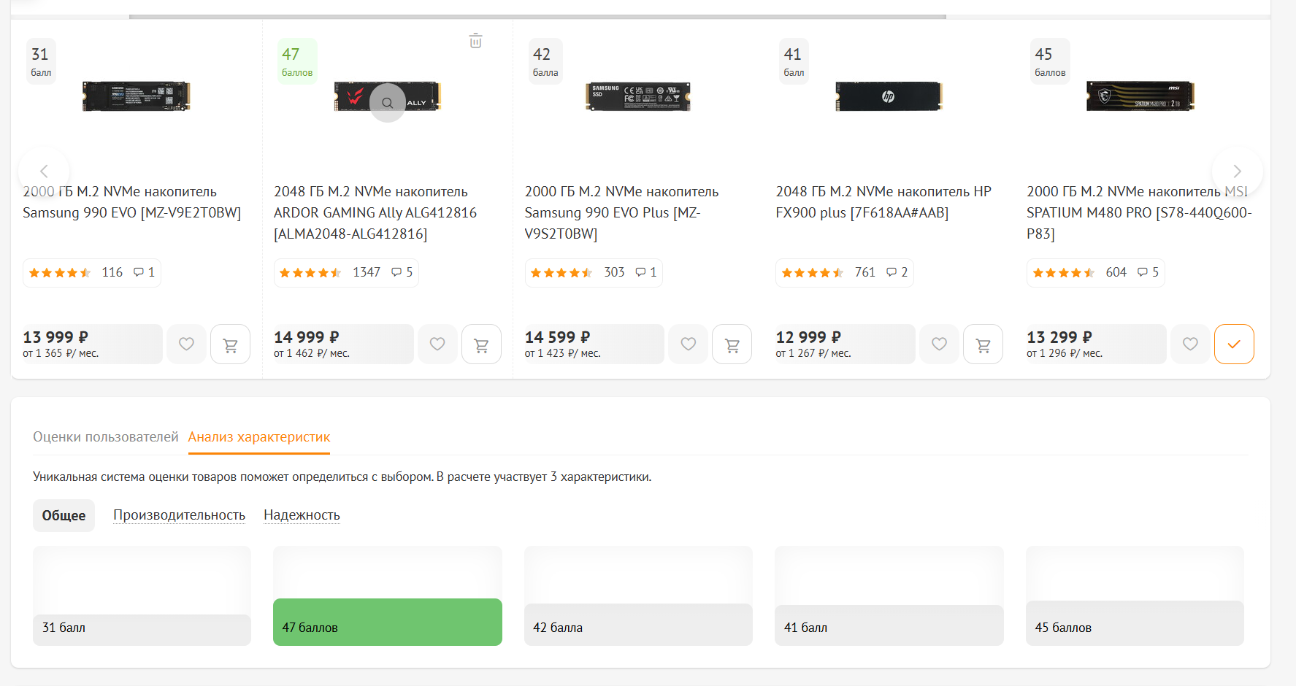This screenshot has width=1296, height=686.
Task: Click the green 47 баллов score bar
Action: point(387,623)
